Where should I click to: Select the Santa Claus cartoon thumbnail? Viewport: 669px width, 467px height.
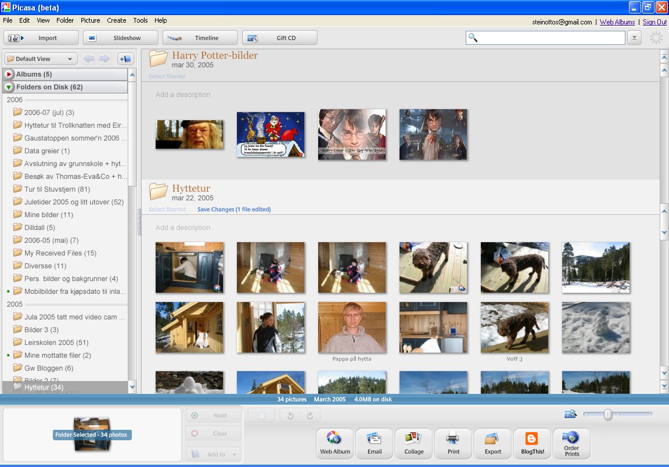click(x=271, y=134)
